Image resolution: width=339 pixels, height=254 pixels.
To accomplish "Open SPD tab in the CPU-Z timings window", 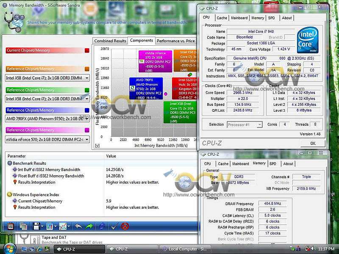I will coord(272,164).
